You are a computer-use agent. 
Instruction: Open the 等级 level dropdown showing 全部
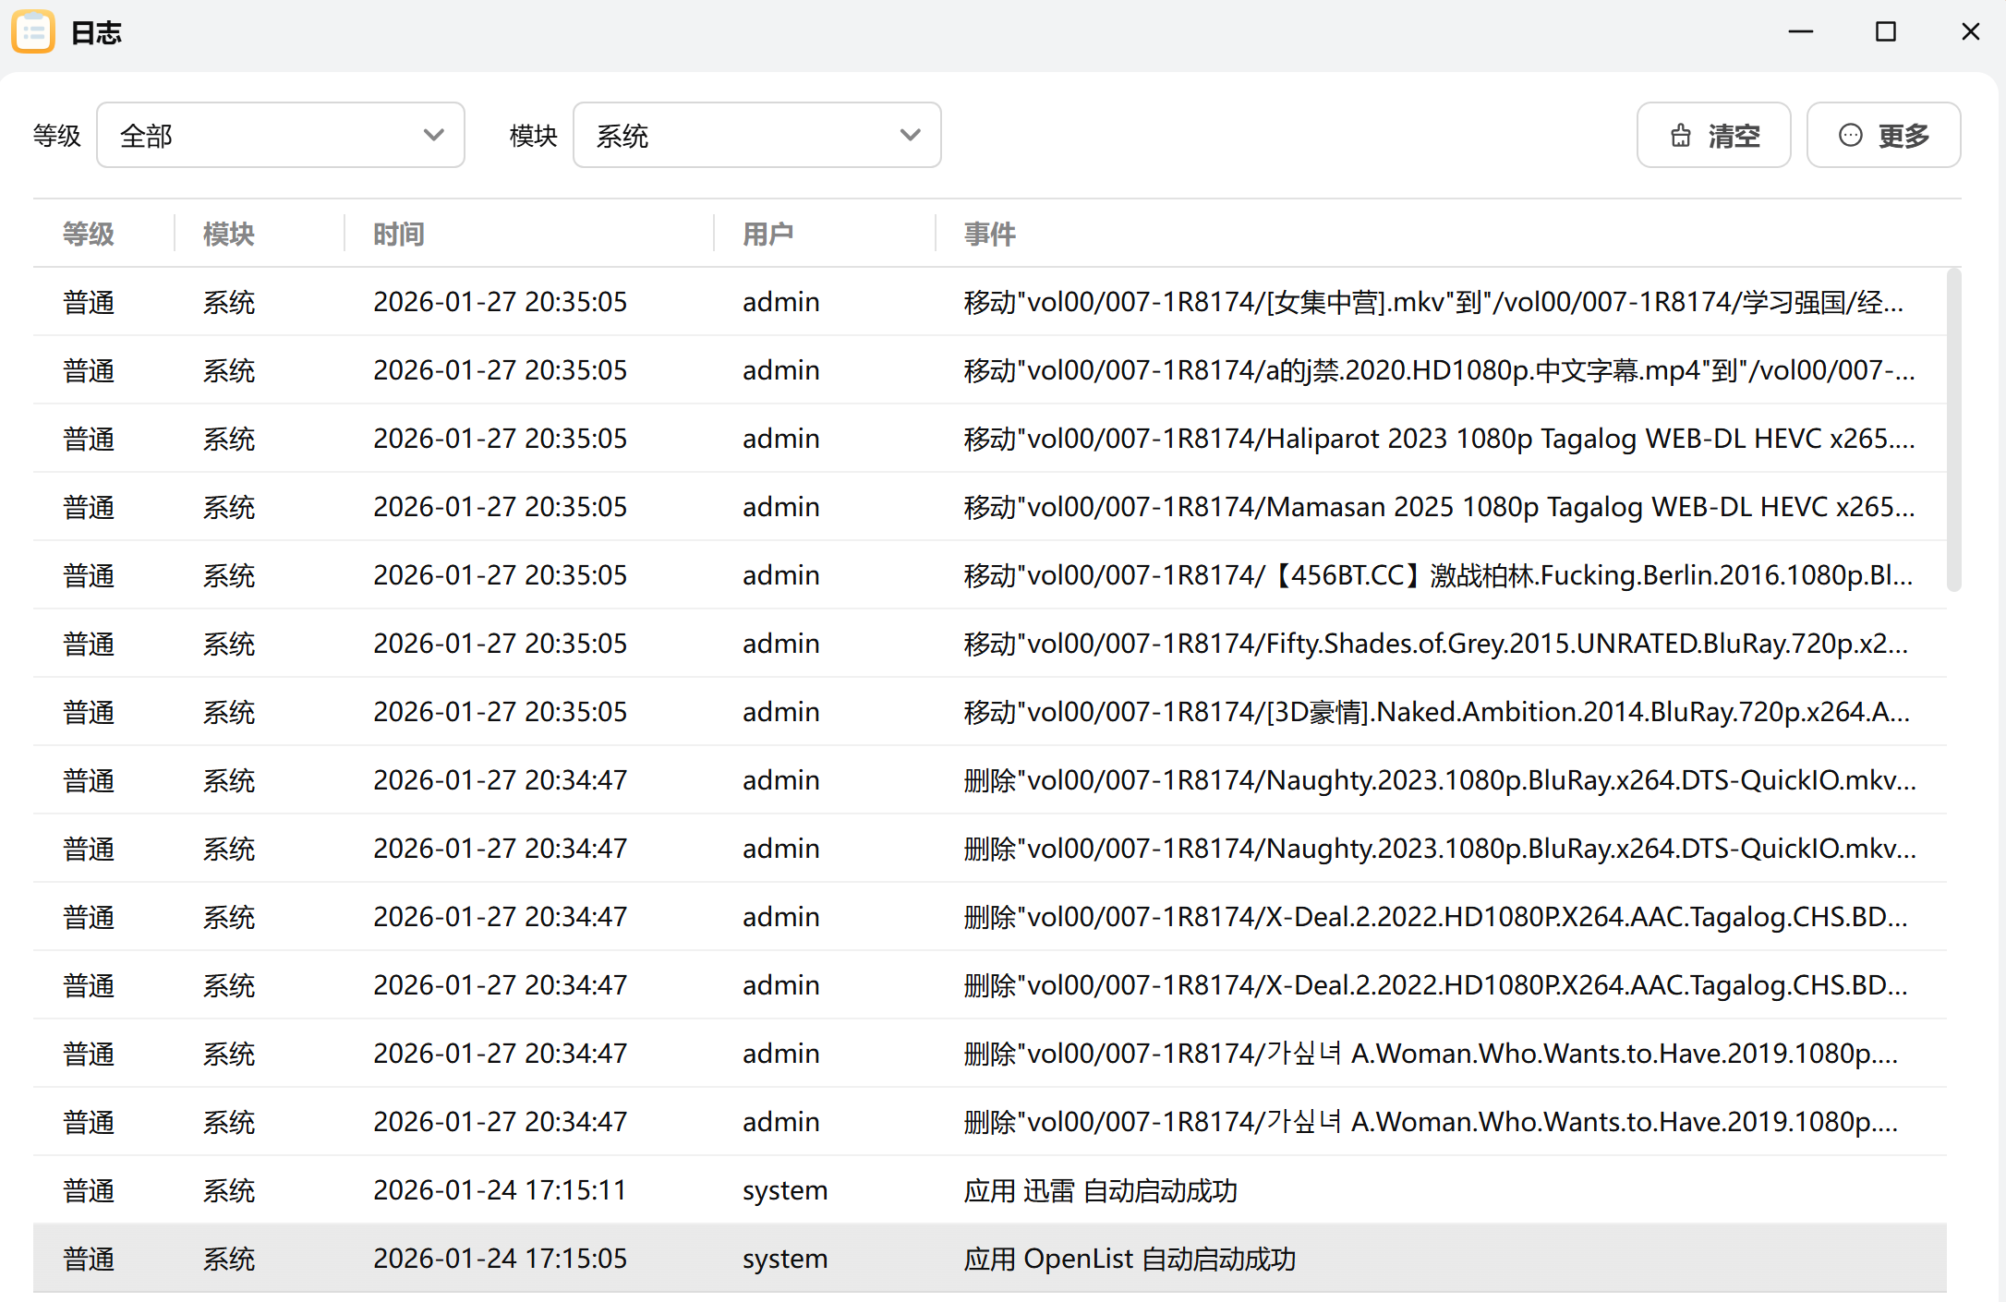[280, 136]
